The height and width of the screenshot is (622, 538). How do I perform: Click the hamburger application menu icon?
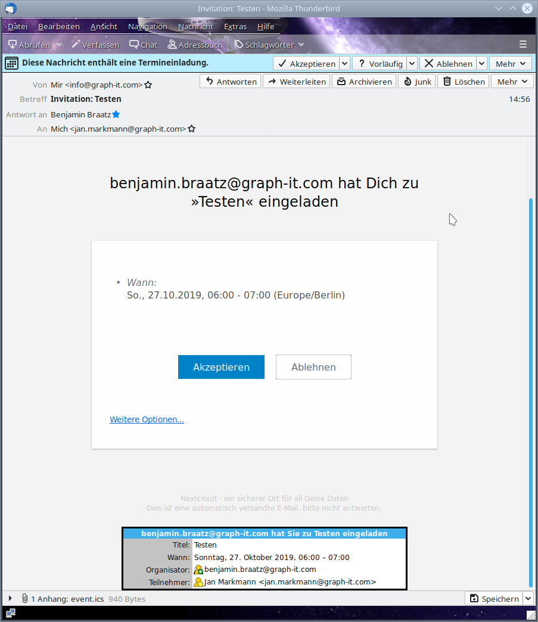pos(523,45)
